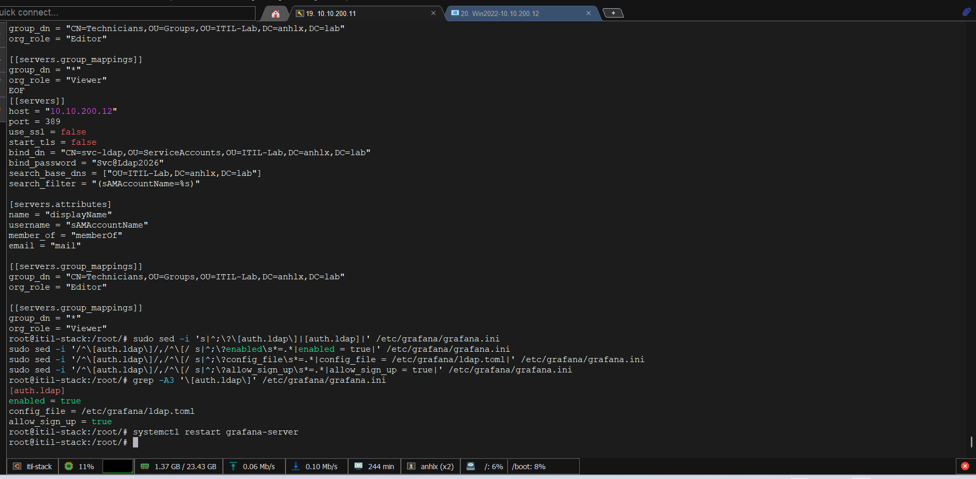976x479 pixels.
Task: Close the Win2022-10.10.200.12 session tab
Action: point(589,13)
